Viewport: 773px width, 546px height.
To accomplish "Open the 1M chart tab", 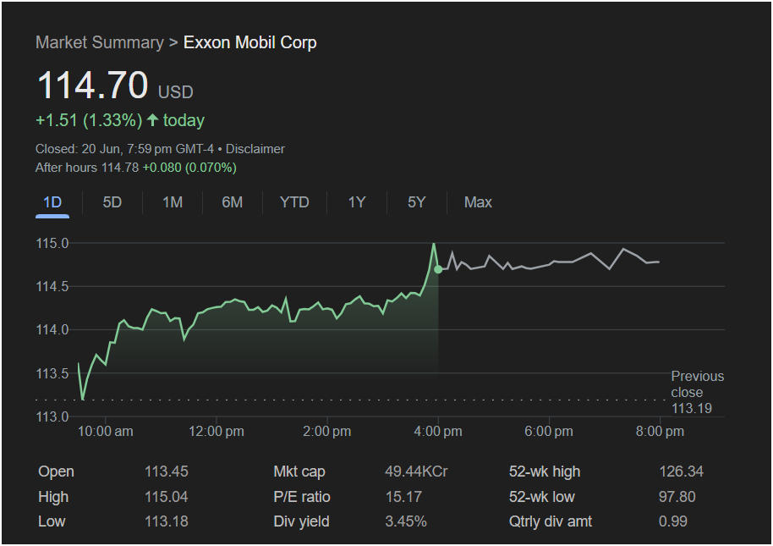I will tap(173, 202).
